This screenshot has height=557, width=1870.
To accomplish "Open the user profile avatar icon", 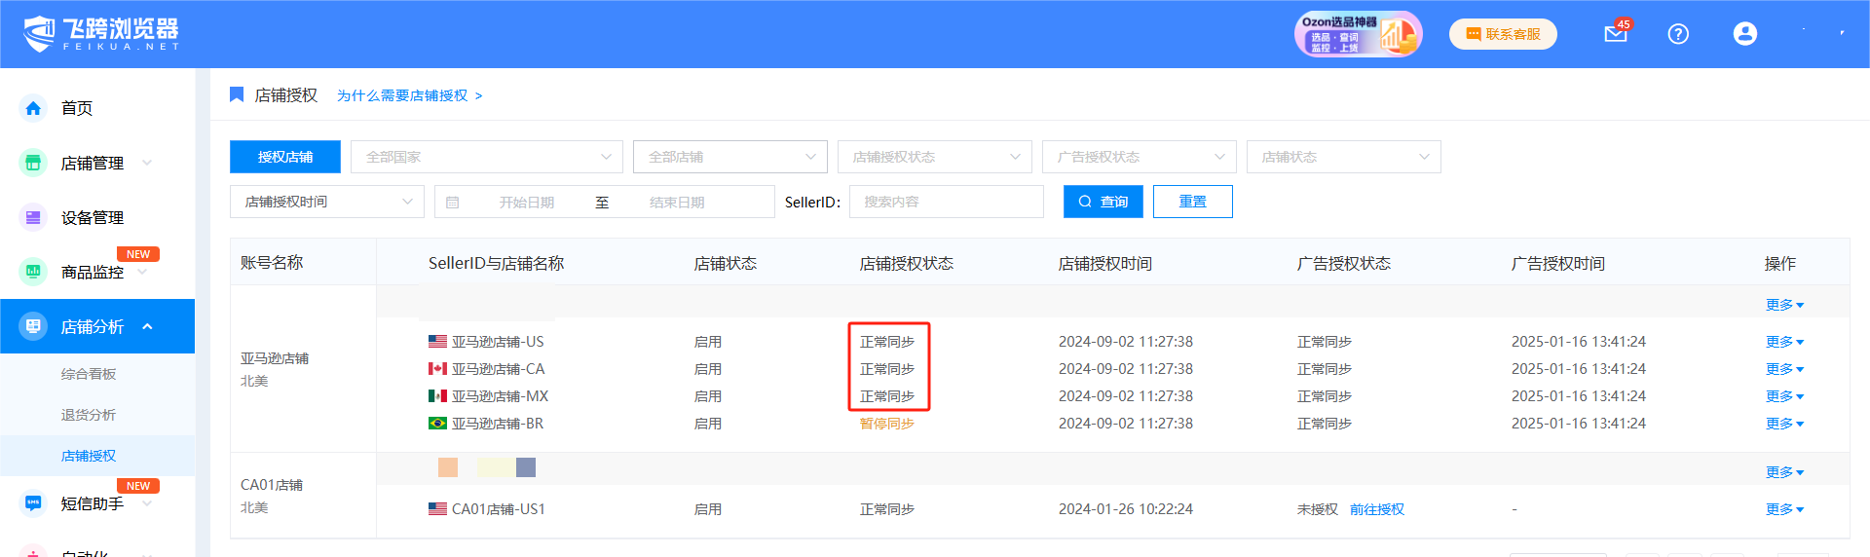I will tap(1744, 34).
